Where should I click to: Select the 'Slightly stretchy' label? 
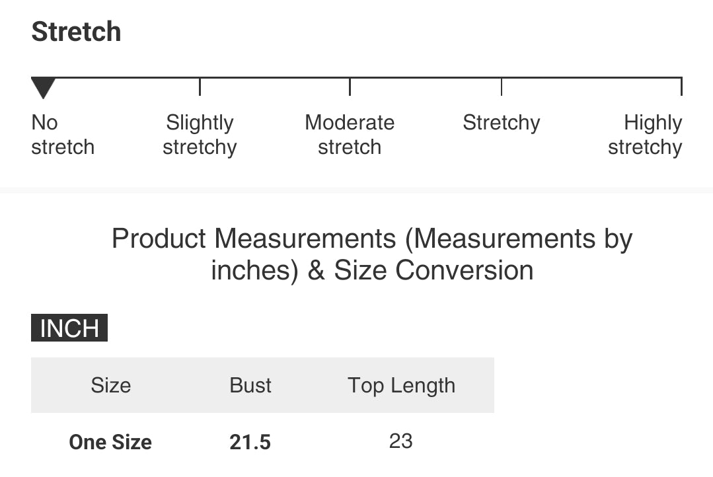[x=200, y=135]
